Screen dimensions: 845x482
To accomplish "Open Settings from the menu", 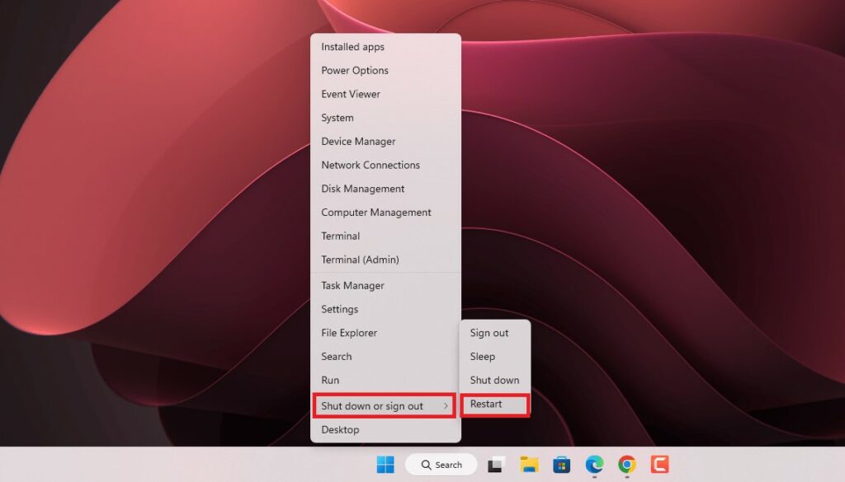I will pos(386,309).
